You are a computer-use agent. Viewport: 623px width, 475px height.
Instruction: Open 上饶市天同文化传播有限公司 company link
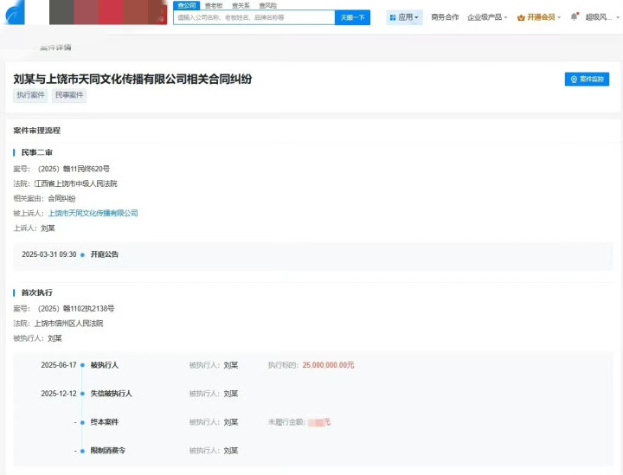click(93, 213)
